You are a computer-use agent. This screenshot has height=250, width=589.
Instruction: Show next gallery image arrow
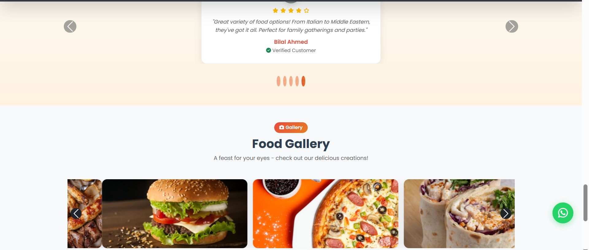506,213
